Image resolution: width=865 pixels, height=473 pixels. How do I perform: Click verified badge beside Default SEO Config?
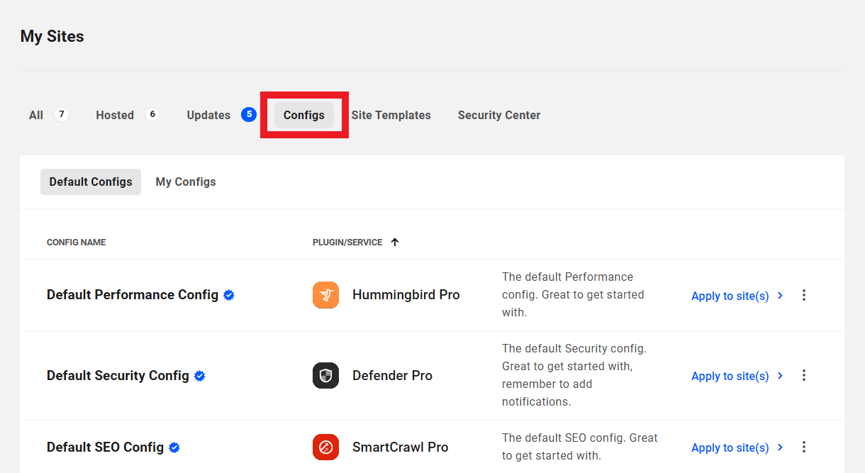[174, 447]
